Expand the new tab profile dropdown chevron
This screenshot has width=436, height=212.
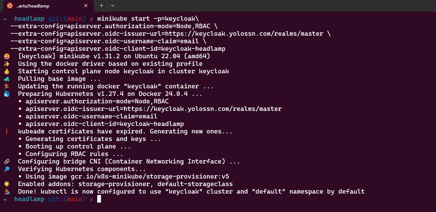click(x=113, y=6)
